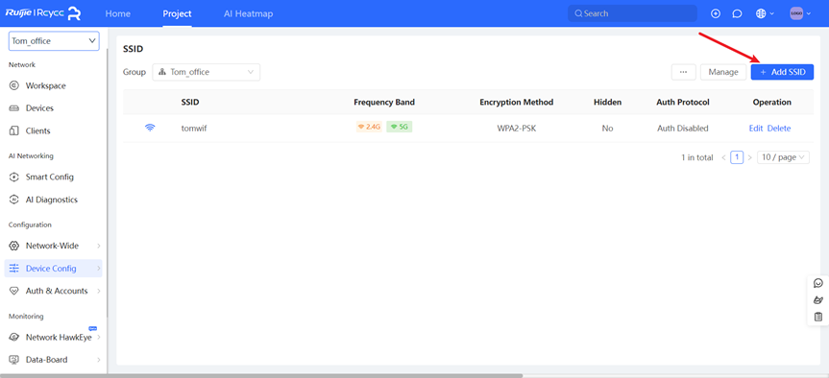Click the Search input field

(632, 13)
